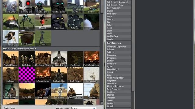Image resolution: width=195 pixels, height=109 pixels.
Task: Spawn a Stalker NPC
Action: click(x=91, y=22)
